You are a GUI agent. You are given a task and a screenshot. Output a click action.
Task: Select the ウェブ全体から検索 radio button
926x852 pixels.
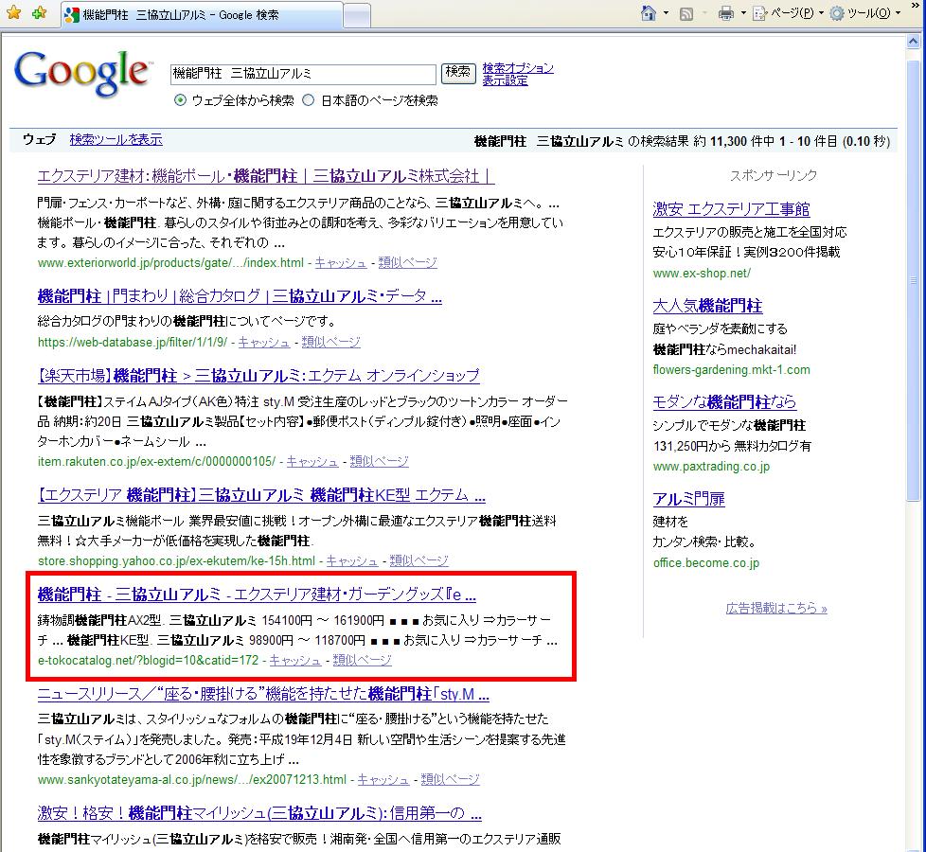(x=180, y=100)
